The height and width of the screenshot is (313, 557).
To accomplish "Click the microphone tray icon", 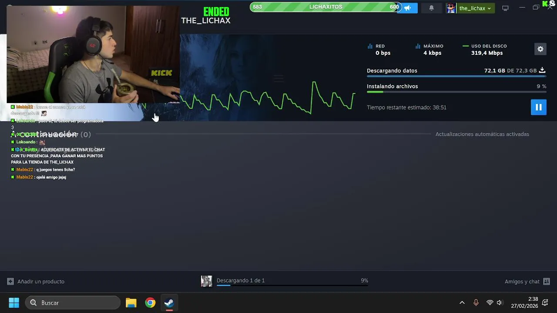I will click(476, 303).
